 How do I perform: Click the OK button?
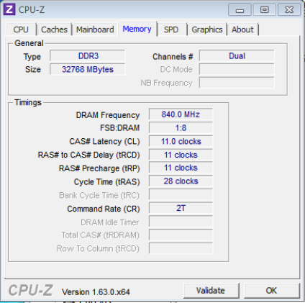point(271,291)
